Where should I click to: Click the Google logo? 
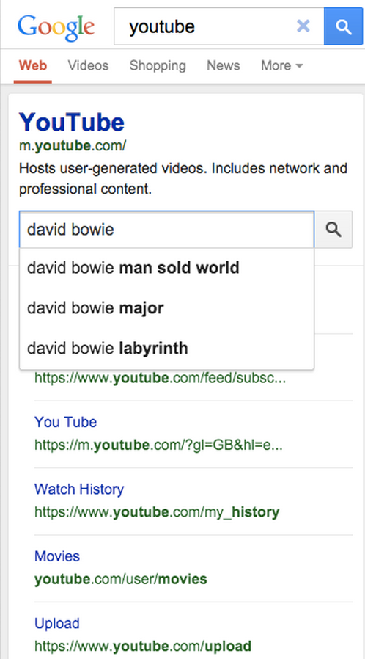click(x=56, y=26)
